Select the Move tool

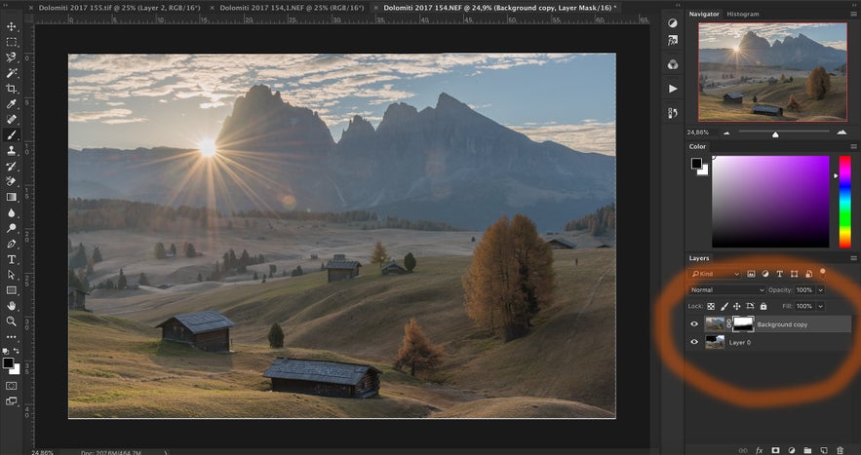coord(11,26)
